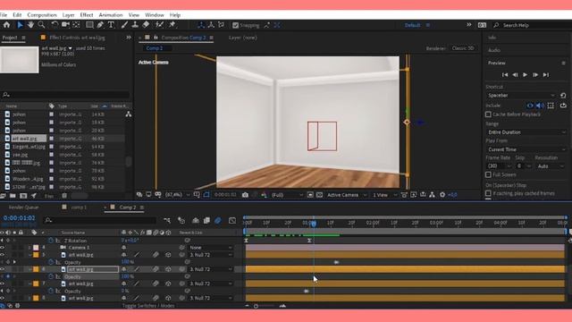
Task: Go to the Home screen icon
Action: tap(6, 25)
